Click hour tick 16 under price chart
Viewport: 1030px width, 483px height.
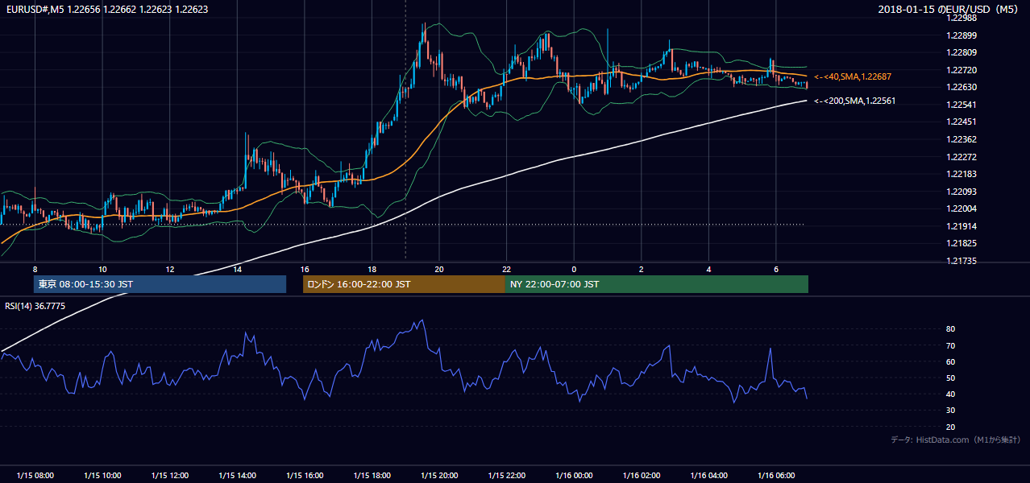[305, 268]
